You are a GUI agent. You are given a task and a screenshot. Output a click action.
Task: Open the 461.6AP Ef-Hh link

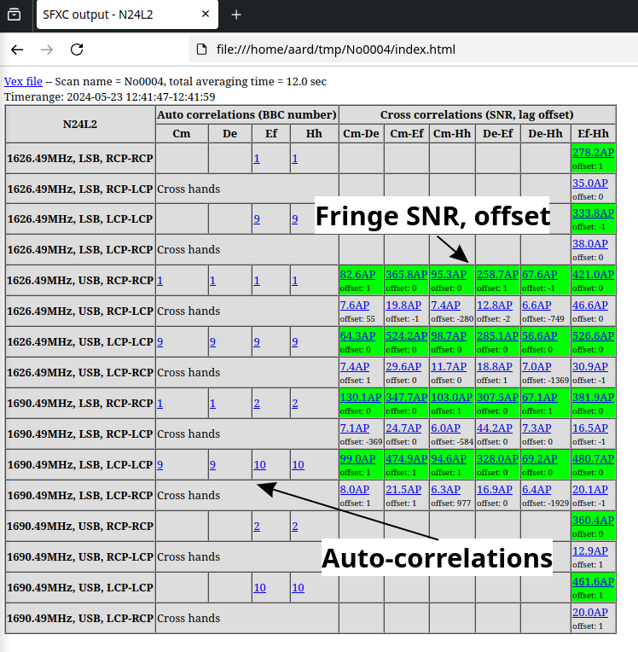[x=593, y=581]
